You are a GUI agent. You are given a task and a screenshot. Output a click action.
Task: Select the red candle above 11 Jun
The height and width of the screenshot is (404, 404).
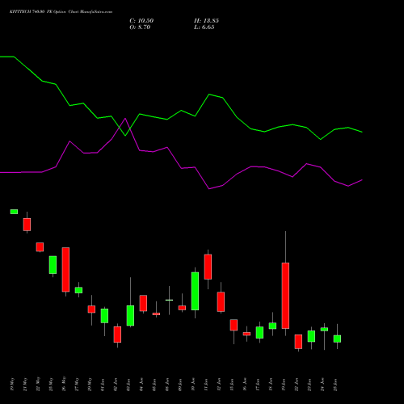click(x=208, y=267)
